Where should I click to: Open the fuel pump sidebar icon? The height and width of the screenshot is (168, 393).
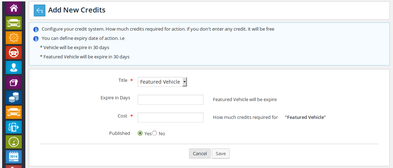(x=14, y=127)
